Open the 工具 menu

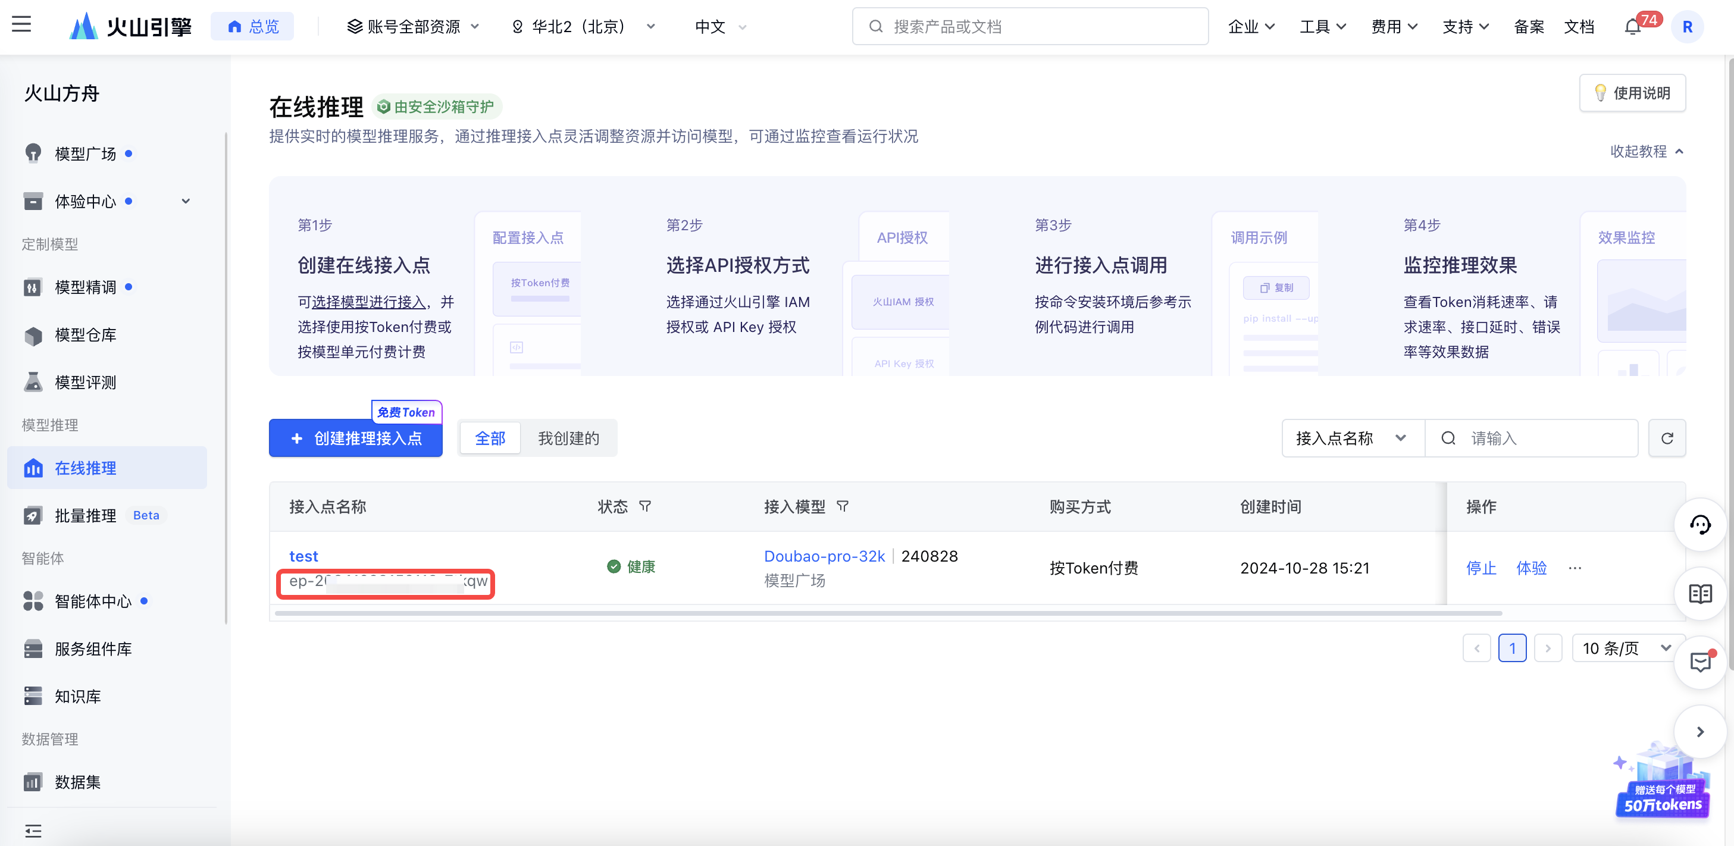pos(1322,27)
